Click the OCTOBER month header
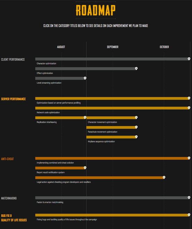This screenshot has height=229, width=192. tap(164, 47)
